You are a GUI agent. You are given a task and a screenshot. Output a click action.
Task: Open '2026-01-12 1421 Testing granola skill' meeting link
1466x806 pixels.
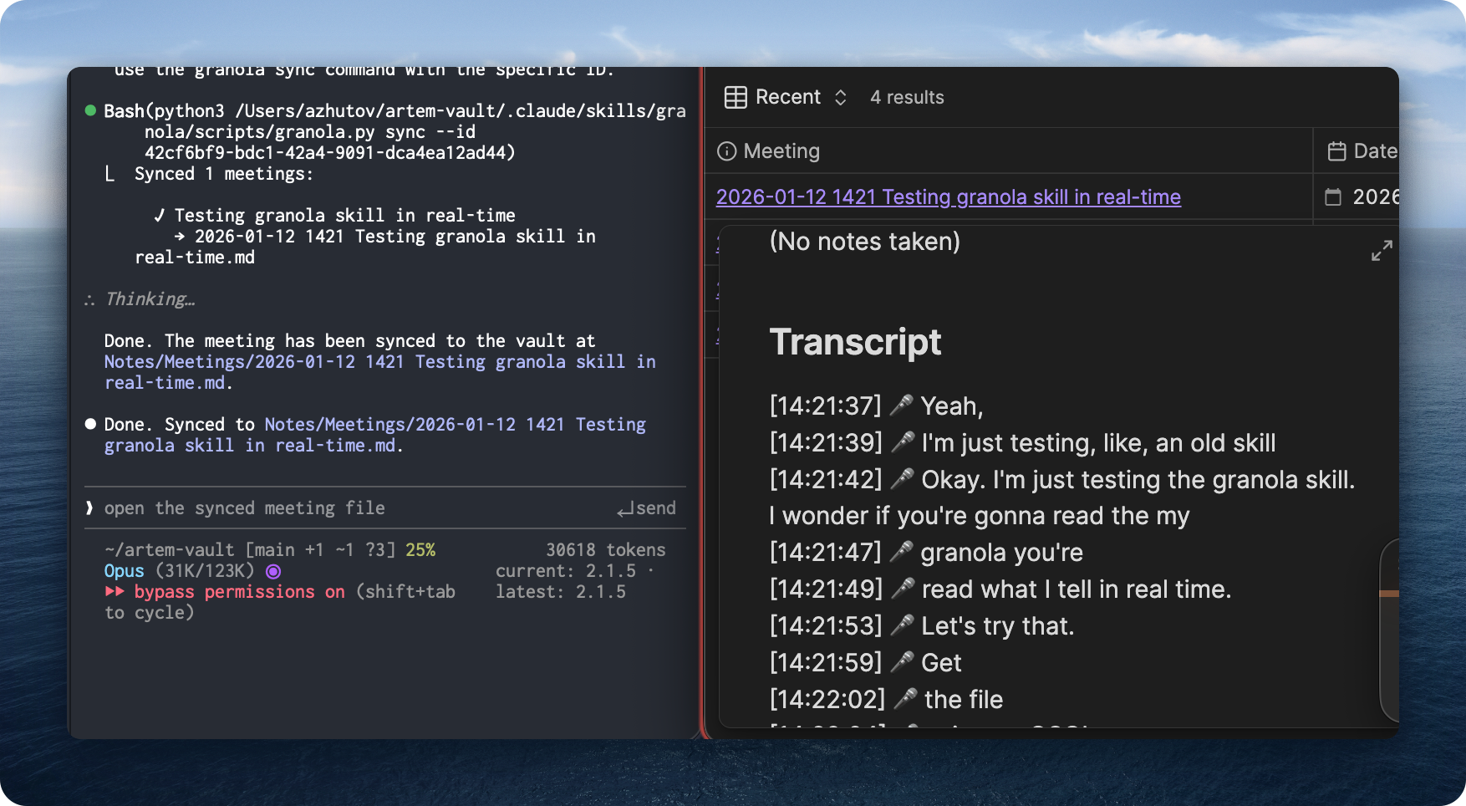(x=948, y=197)
